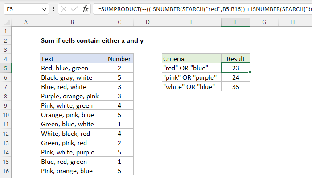Select row 2 header
The height and width of the screenshot is (178, 312).
5,41
